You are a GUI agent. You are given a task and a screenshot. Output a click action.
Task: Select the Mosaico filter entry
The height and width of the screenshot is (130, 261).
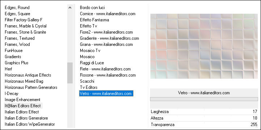point(87,57)
